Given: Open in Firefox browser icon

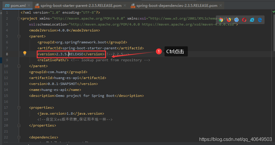Looking at the screenshot, I should pyautogui.click(x=229, y=20).
